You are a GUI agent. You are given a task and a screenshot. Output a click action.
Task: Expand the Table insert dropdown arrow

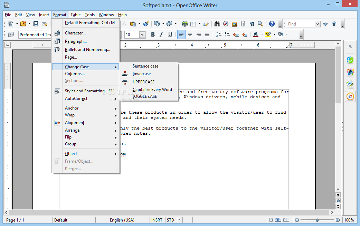coord(199,24)
